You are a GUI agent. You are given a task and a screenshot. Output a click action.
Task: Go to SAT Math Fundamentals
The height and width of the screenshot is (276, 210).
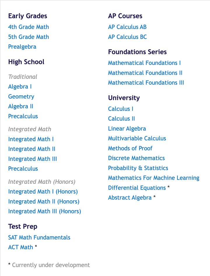coord(39,238)
